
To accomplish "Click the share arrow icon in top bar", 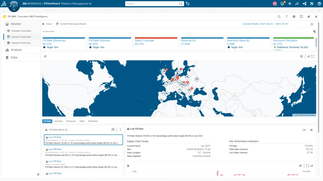I will (x=297, y=4).
